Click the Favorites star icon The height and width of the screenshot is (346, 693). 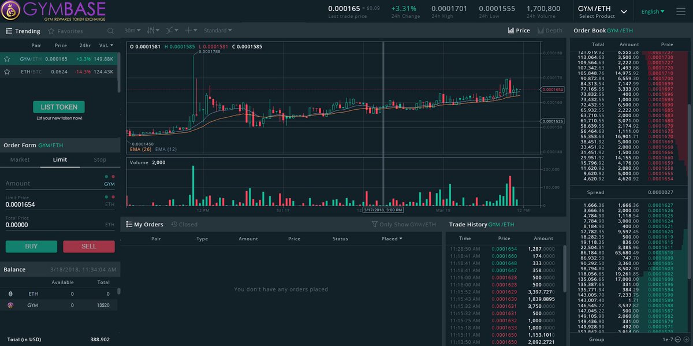(51, 31)
